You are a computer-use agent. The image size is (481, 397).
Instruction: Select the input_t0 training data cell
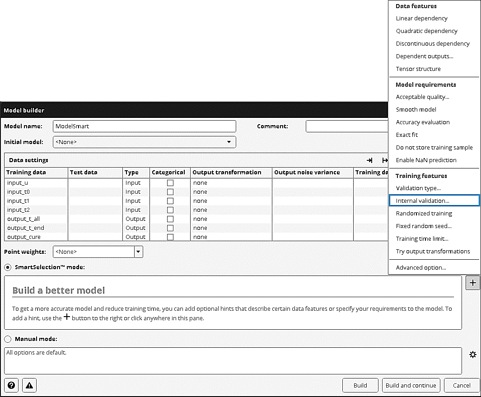point(36,192)
